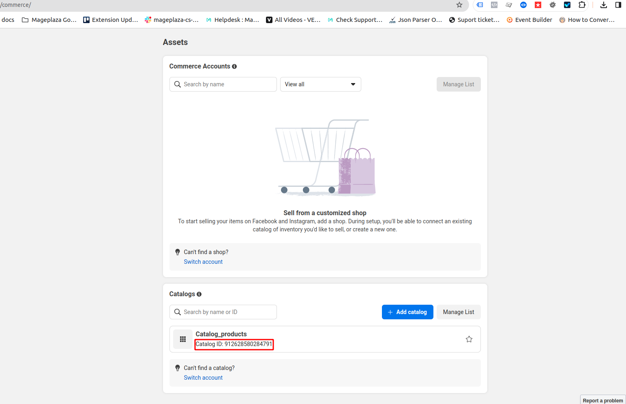The width and height of the screenshot is (626, 404).
Task: Click Switch account under Can't find a shop
Action: click(203, 262)
